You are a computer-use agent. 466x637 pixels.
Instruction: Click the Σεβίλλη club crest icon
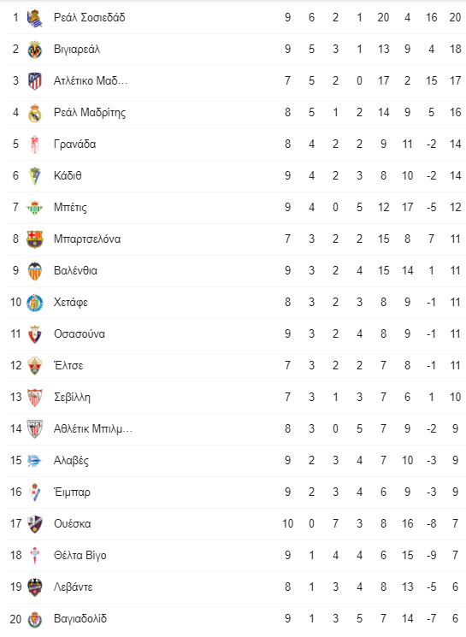pyautogui.click(x=34, y=398)
